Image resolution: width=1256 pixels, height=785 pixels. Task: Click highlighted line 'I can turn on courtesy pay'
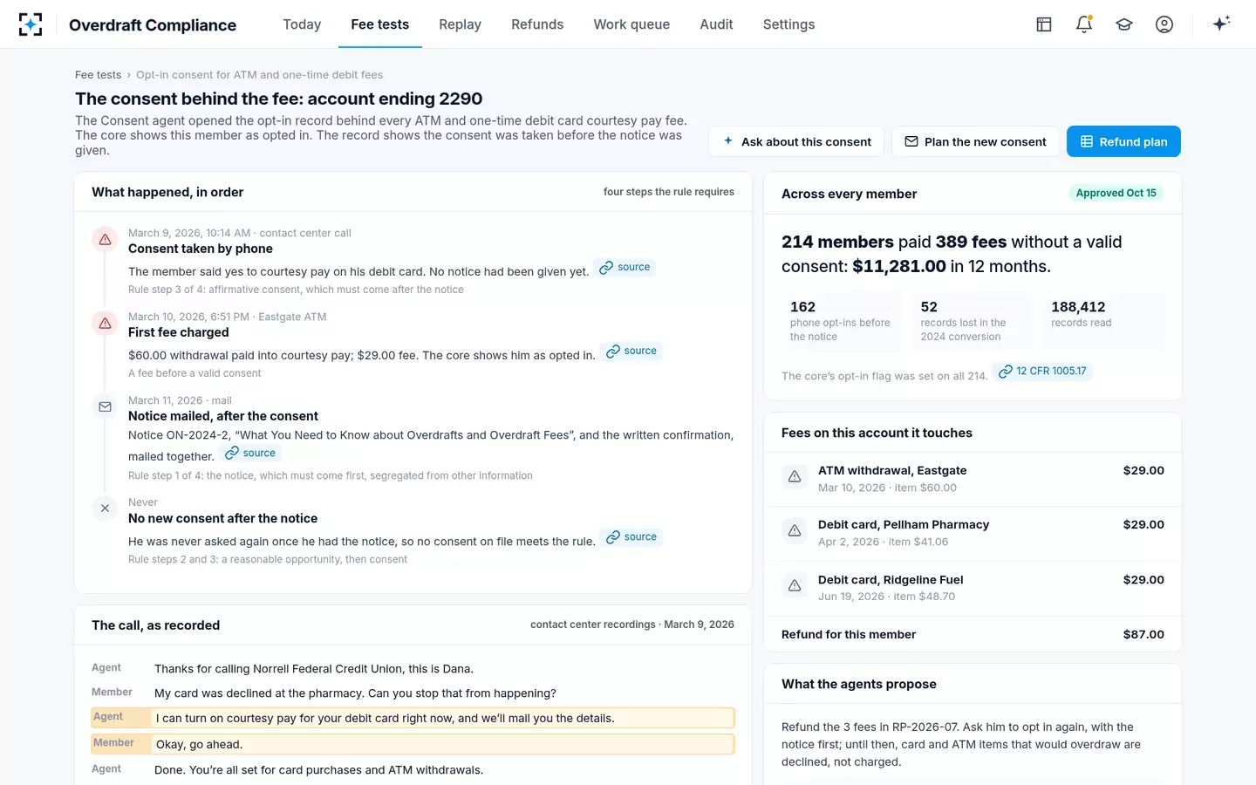coord(413,718)
